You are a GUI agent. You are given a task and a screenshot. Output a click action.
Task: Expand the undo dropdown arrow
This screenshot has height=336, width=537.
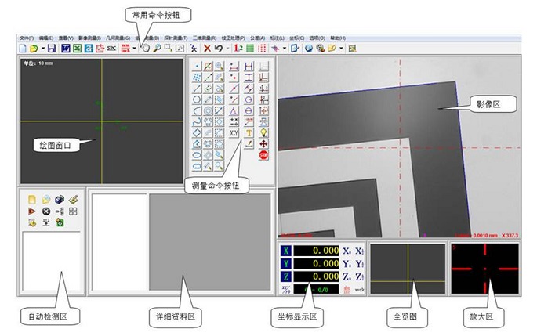point(227,49)
